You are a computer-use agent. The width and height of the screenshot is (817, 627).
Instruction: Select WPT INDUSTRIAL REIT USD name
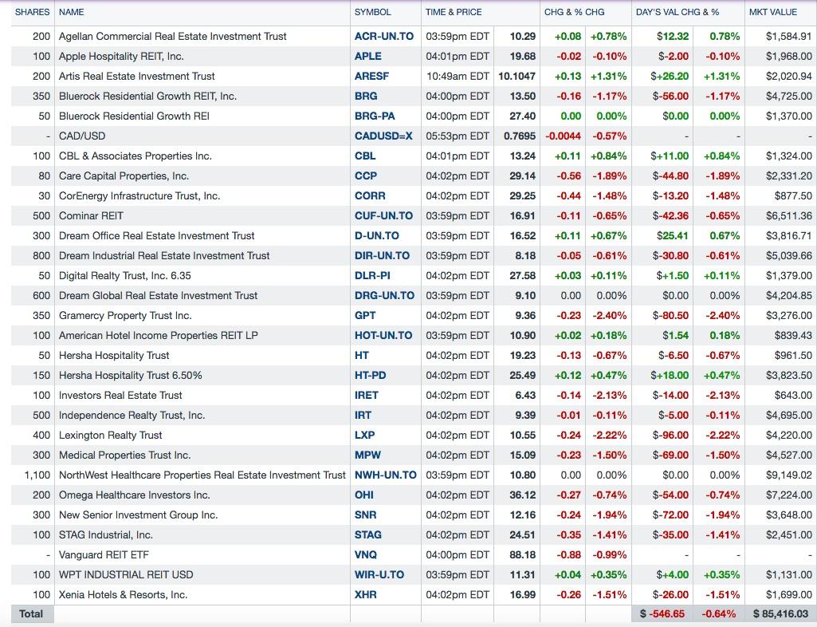pyautogui.click(x=126, y=575)
